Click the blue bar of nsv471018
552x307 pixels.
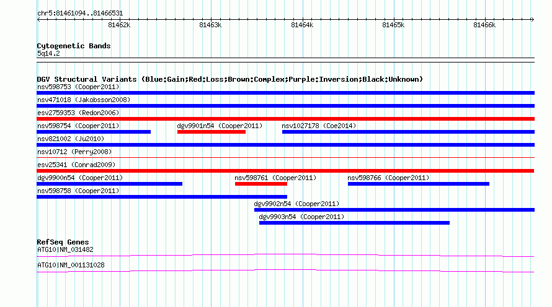point(285,106)
